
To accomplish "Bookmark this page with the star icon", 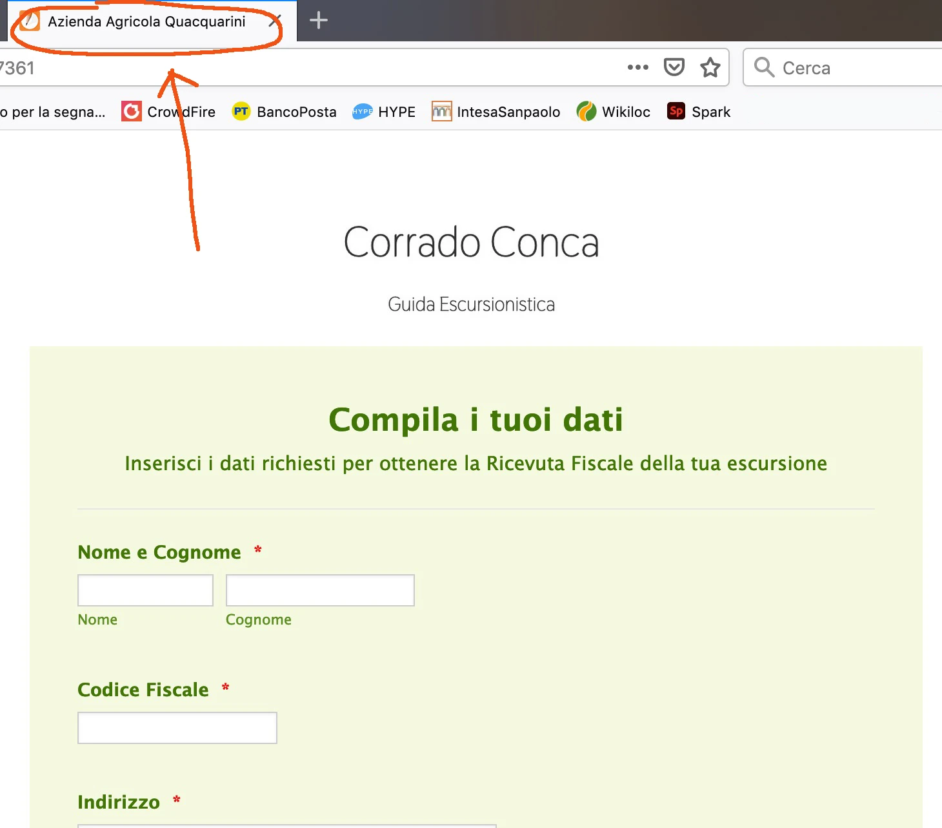I will click(710, 67).
